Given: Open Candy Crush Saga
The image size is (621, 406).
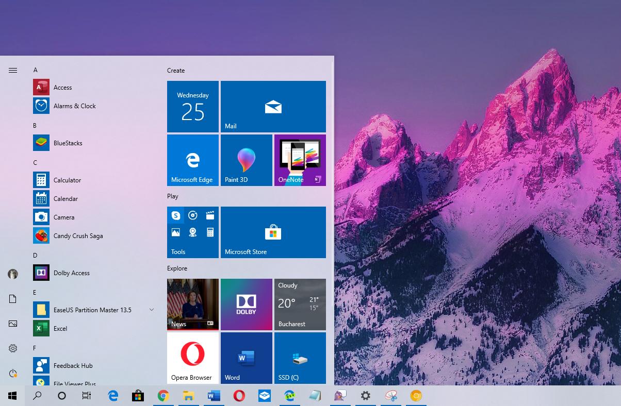Looking at the screenshot, I should pyautogui.click(x=93, y=236).
